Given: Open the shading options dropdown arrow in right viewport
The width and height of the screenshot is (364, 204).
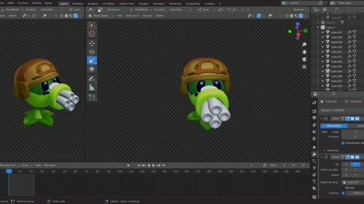Looking at the screenshot, I should (305, 16).
